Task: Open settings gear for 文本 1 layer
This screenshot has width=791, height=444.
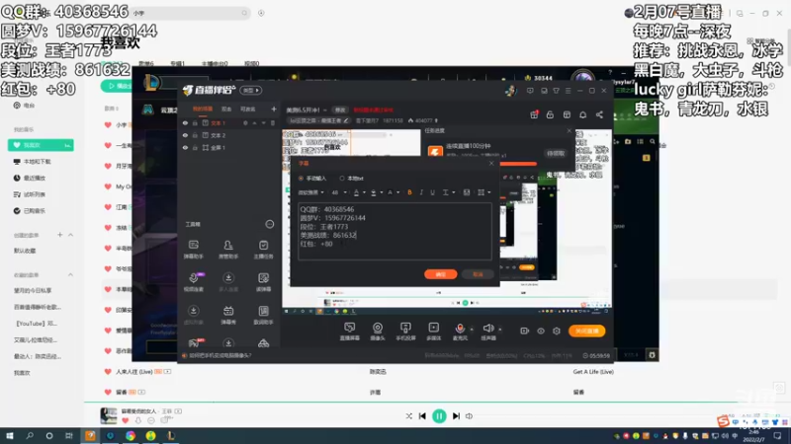Action: (x=245, y=122)
